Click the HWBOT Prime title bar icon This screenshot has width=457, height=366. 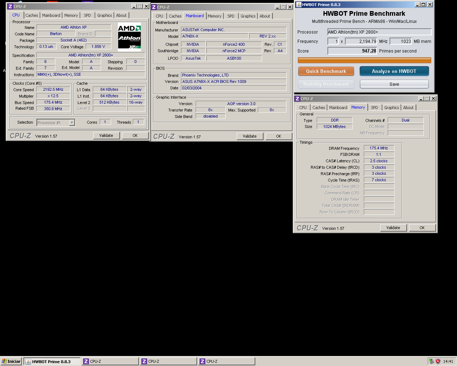pos(299,5)
